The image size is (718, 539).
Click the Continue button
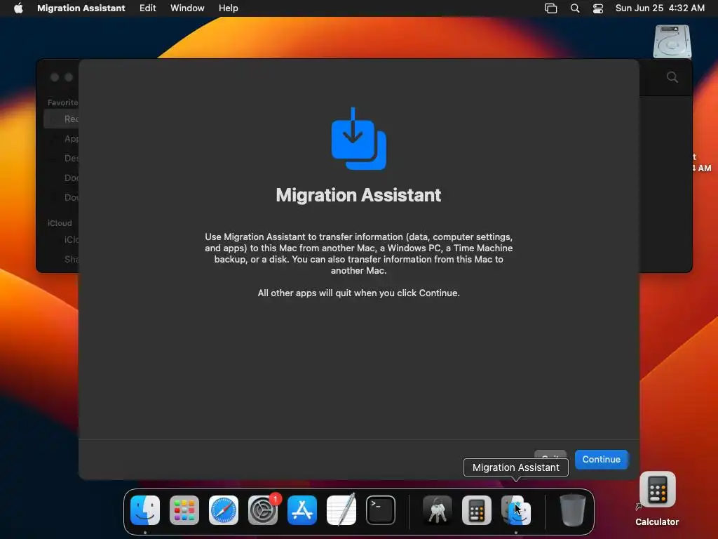coord(601,459)
